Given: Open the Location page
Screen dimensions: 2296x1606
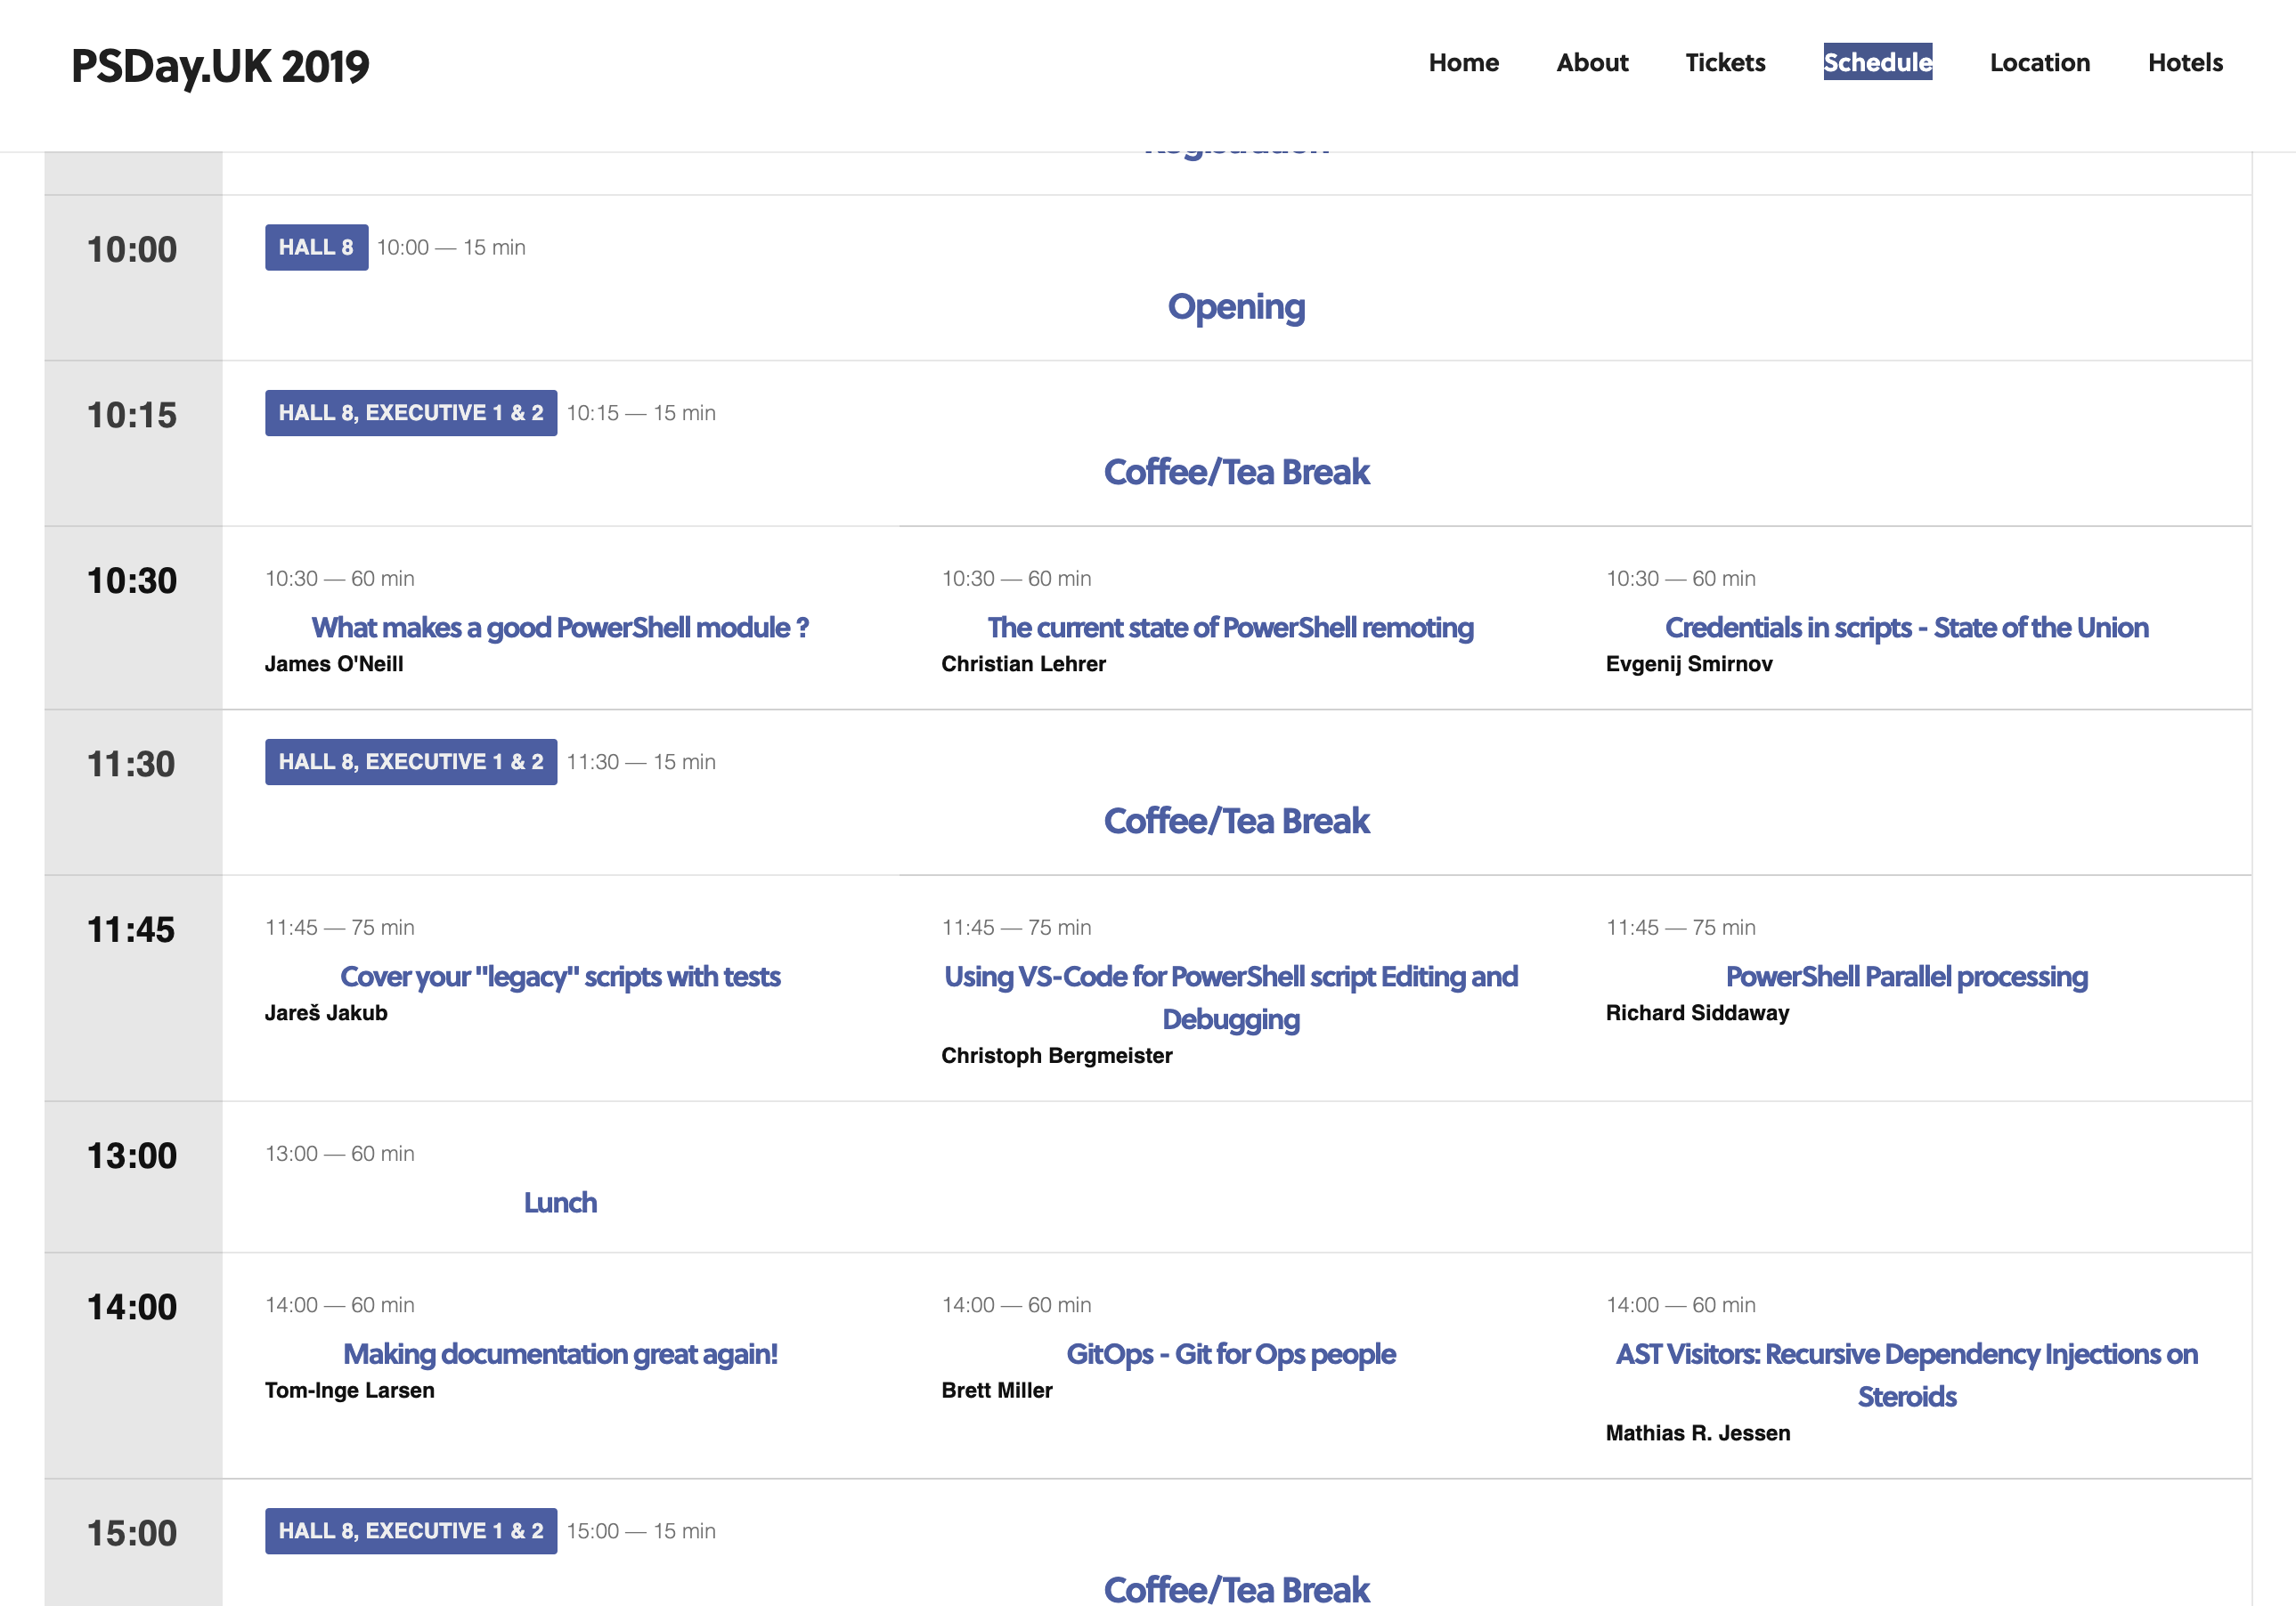Looking at the screenshot, I should (x=2039, y=62).
